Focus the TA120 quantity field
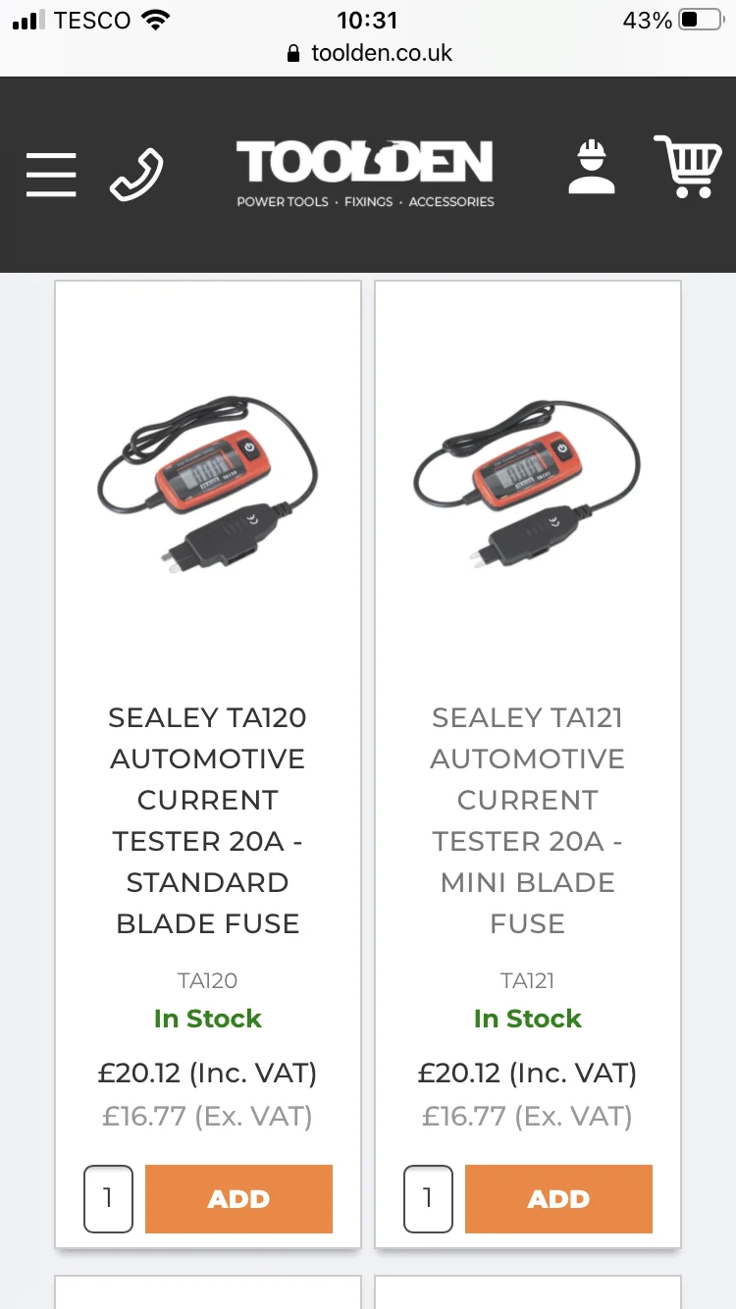This screenshot has width=736, height=1309. pyautogui.click(x=108, y=1198)
